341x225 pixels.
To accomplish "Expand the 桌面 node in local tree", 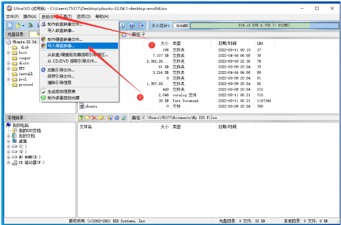I will 9,141.
